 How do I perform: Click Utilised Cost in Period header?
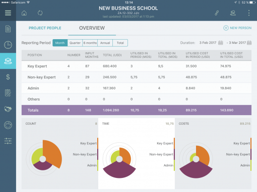point(198,55)
